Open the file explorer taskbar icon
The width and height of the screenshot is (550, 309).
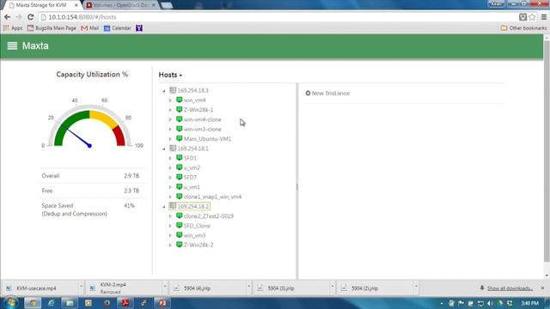(x=70, y=303)
